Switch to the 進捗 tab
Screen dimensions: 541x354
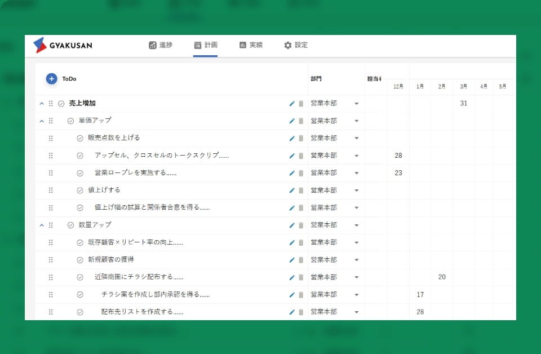coord(161,45)
